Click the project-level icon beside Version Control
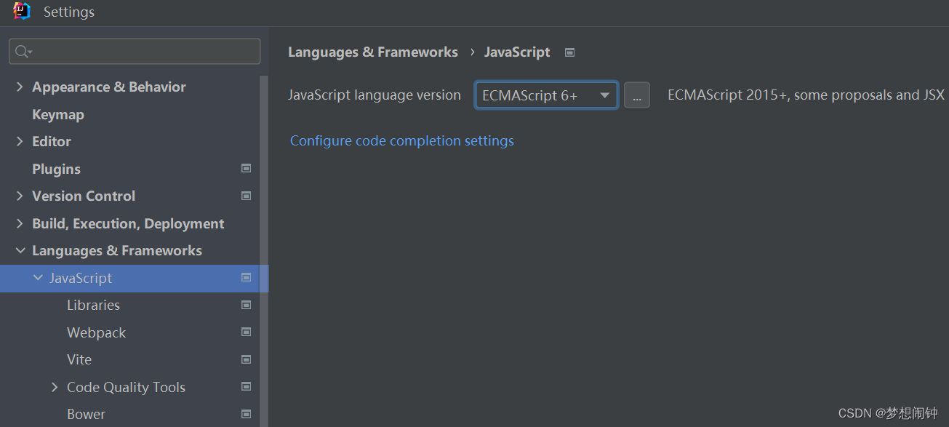Screen dimensions: 949x427 (x=247, y=196)
